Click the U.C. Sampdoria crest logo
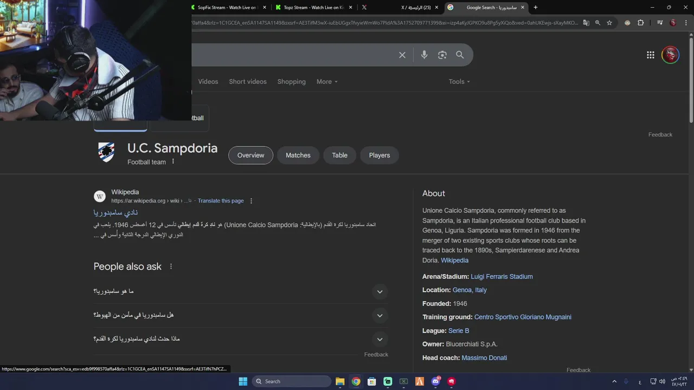 coord(107,153)
